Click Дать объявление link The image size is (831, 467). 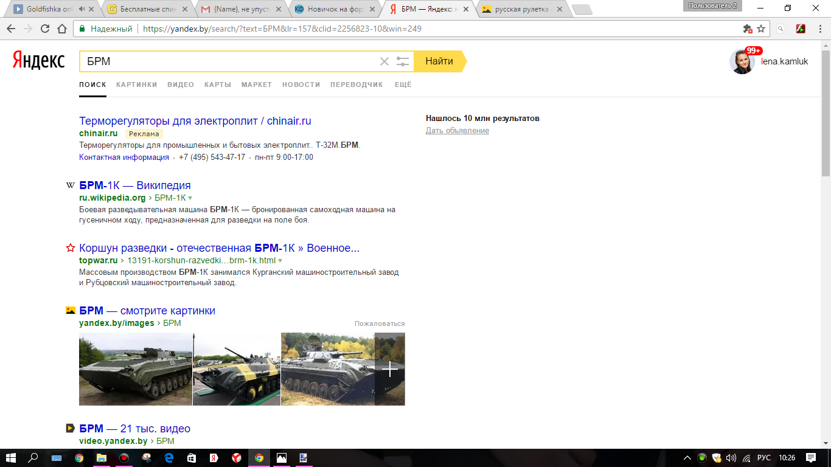tap(457, 131)
